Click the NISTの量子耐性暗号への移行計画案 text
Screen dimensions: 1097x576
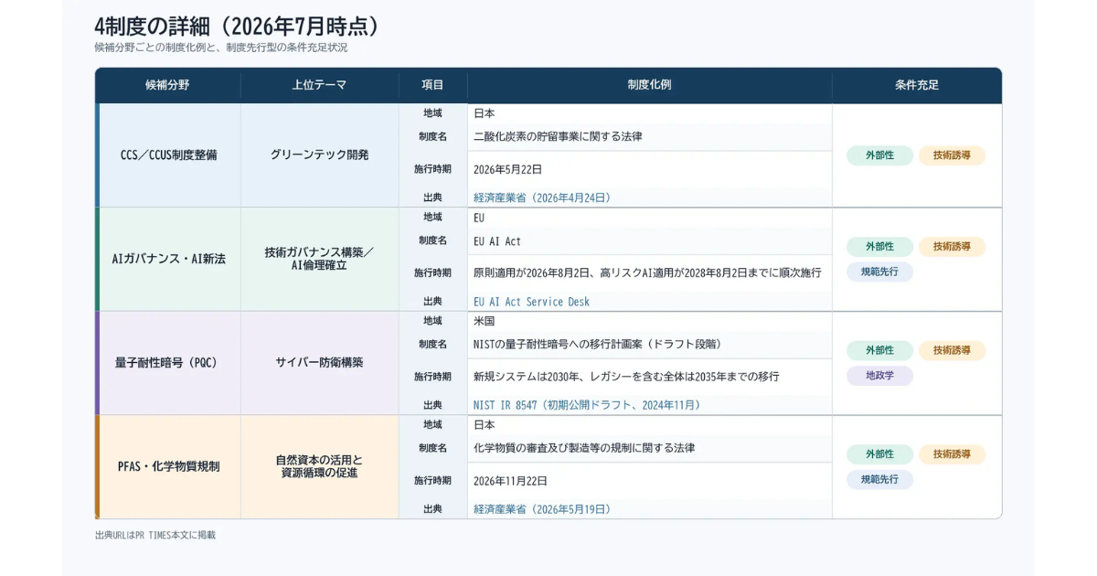coord(598,344)
